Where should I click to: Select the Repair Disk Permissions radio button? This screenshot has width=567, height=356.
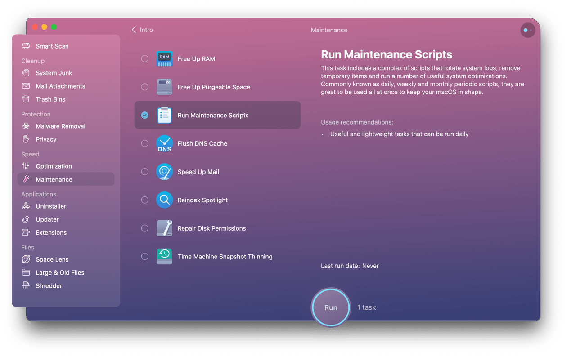144,228
